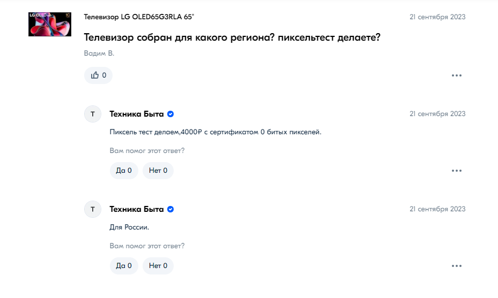Open the three-dot menu on the pixel test answer
The width and height of the screenshot is (498, 298).
[x=457, y=171]
